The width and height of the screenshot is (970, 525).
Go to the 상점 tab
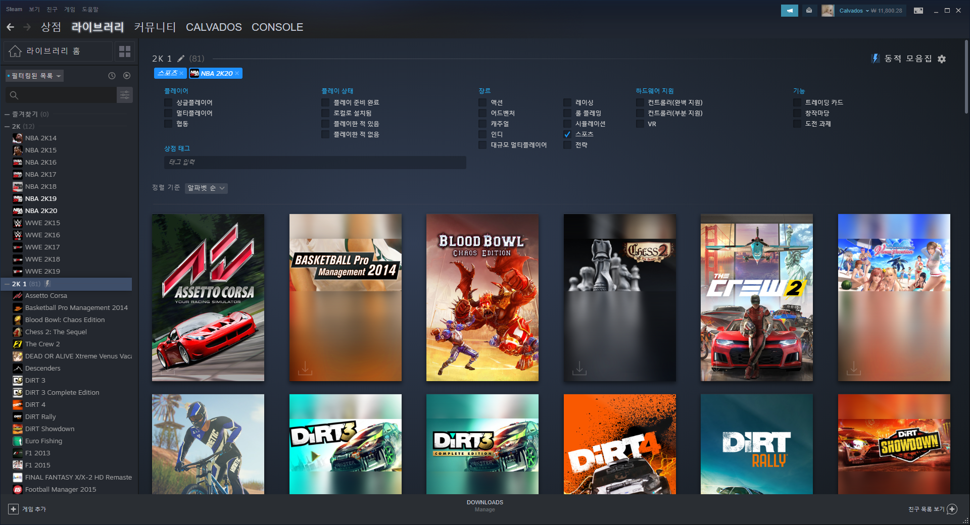[x=51, y=27]
